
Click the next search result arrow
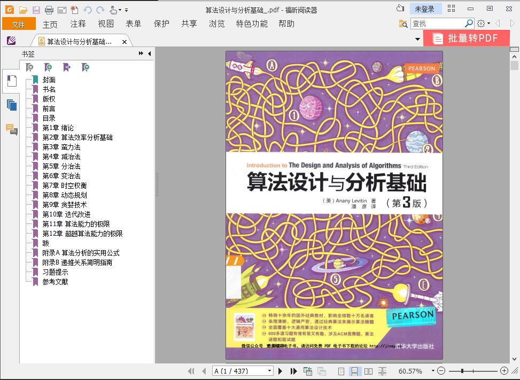click(513, 23)
